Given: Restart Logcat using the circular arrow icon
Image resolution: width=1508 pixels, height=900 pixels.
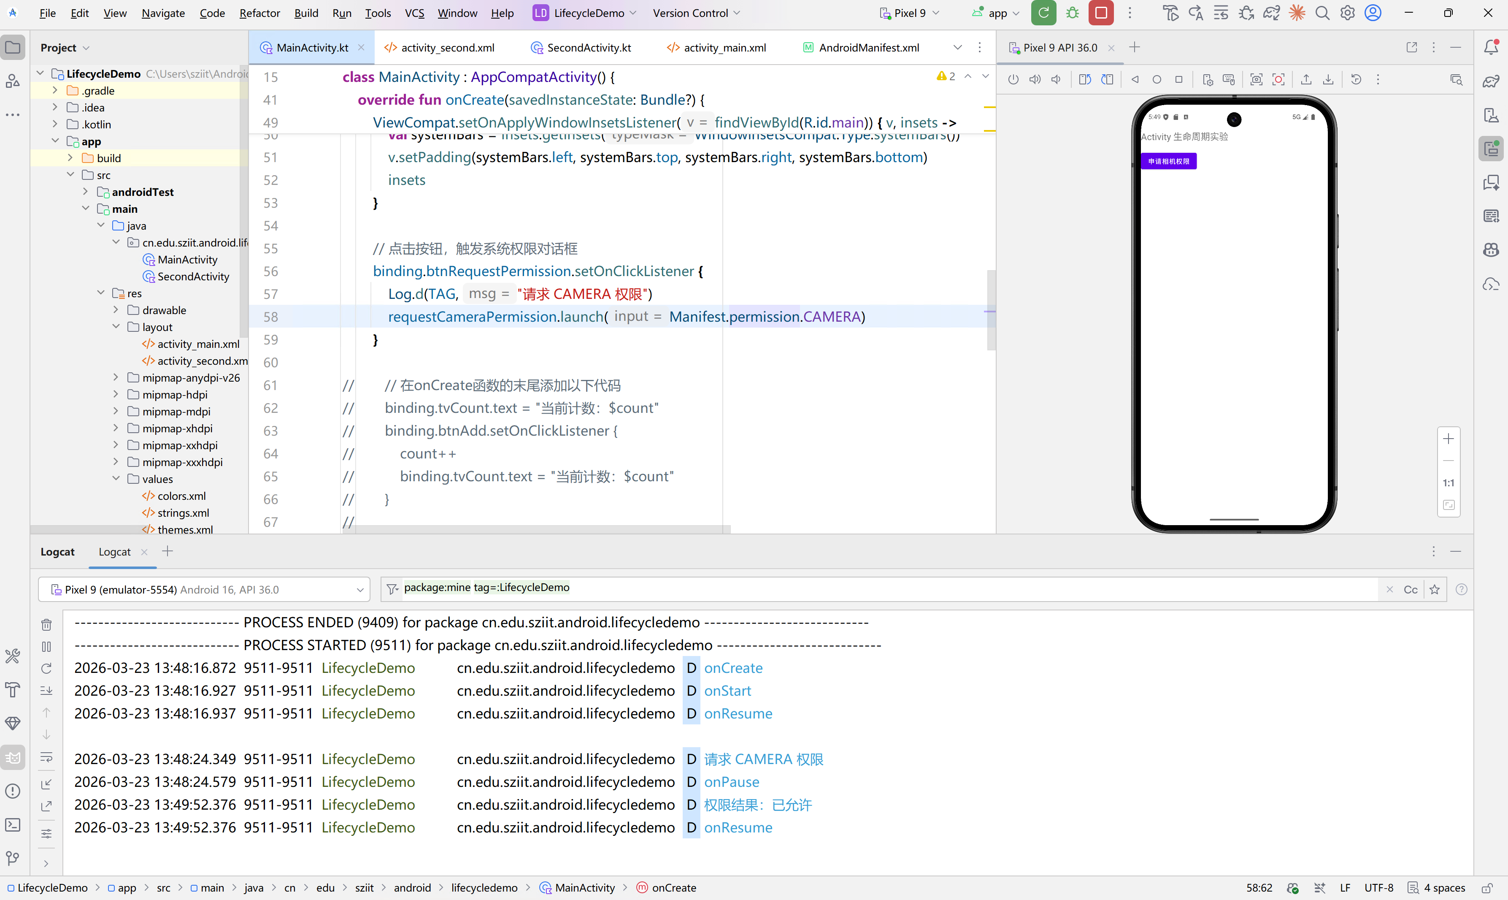Looking at the screenshot, I should pyautogui.click(x=46, y=668).
